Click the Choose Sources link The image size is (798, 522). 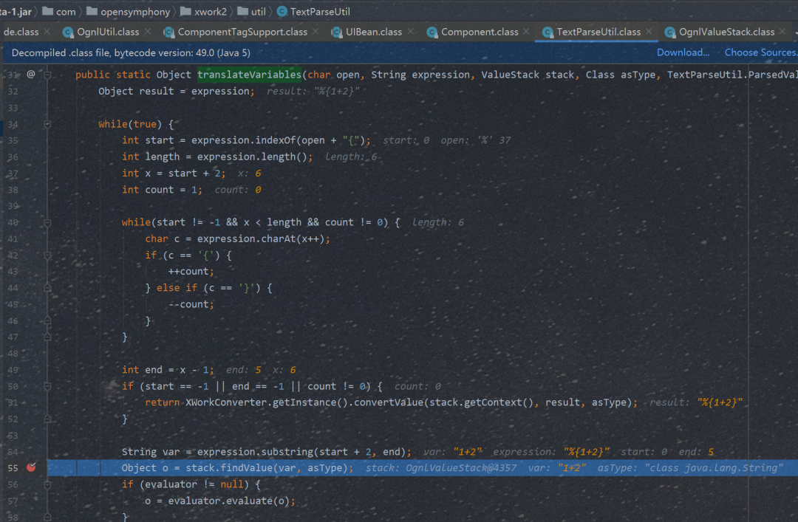coord(760,52)
